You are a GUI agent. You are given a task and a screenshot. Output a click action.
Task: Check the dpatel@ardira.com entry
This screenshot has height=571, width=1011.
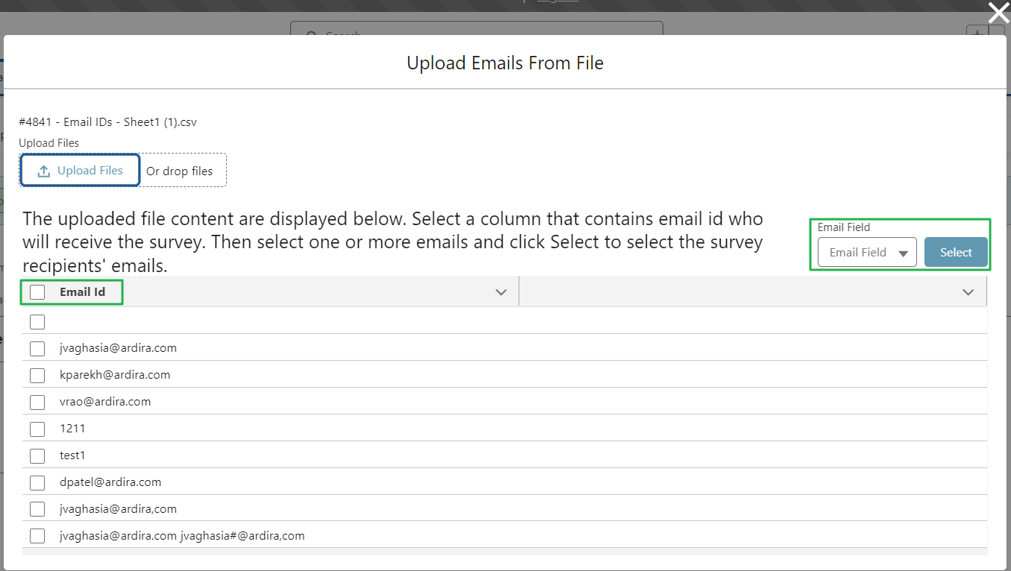pos(37,482)
